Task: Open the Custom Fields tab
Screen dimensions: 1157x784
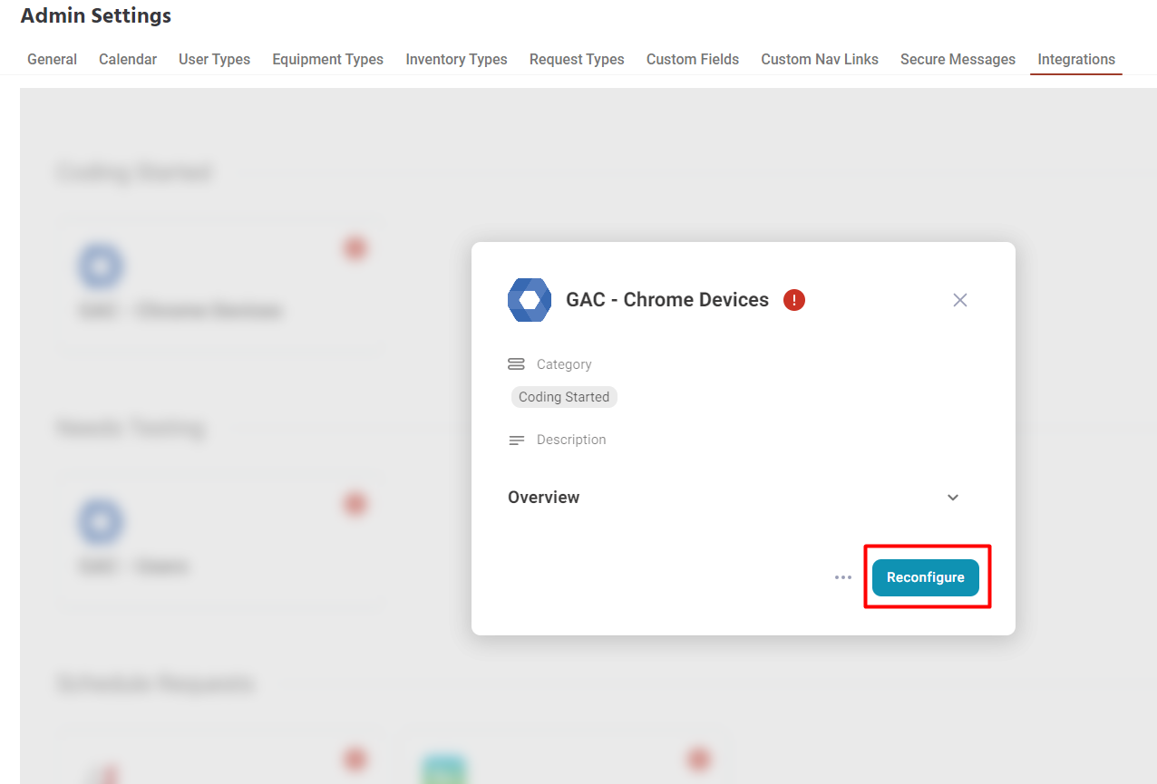Action: pyautogui.click(x=693, y=59)
